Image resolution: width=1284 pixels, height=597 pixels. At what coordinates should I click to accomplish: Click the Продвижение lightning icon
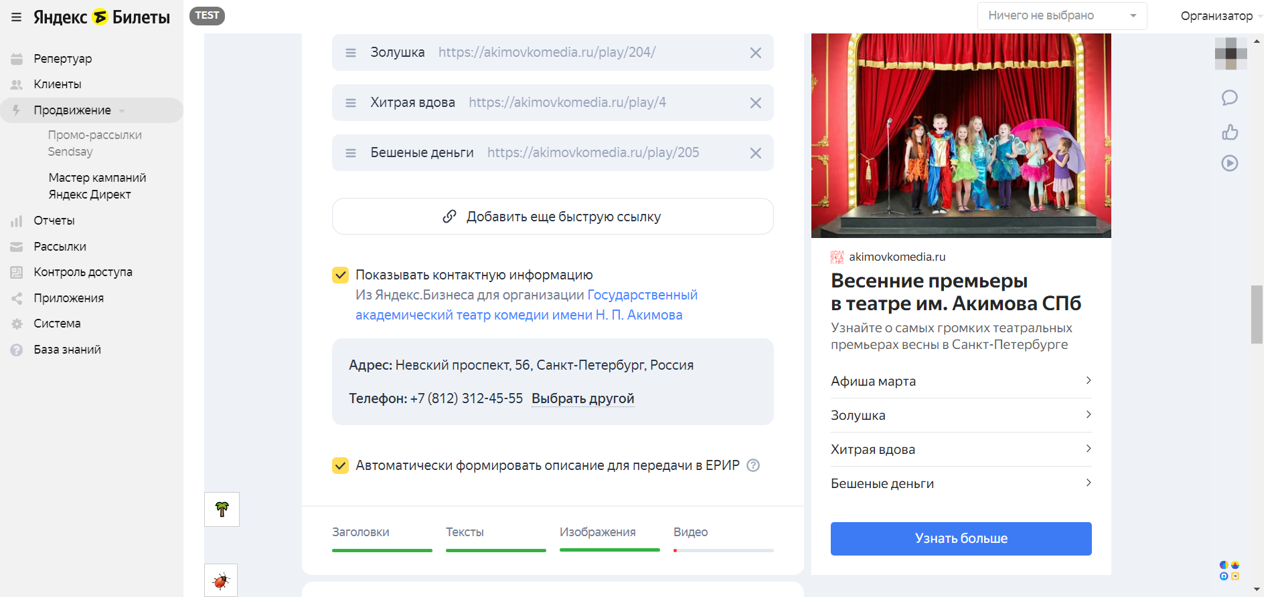coord(17,110)
